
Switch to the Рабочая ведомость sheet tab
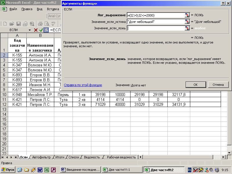121,157
